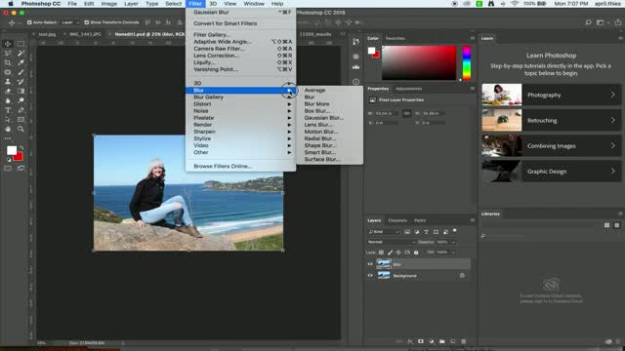Toggle Auto-Select checkbox
The height and width of the screenshot is (351, 625).
(x=29, y=22)
